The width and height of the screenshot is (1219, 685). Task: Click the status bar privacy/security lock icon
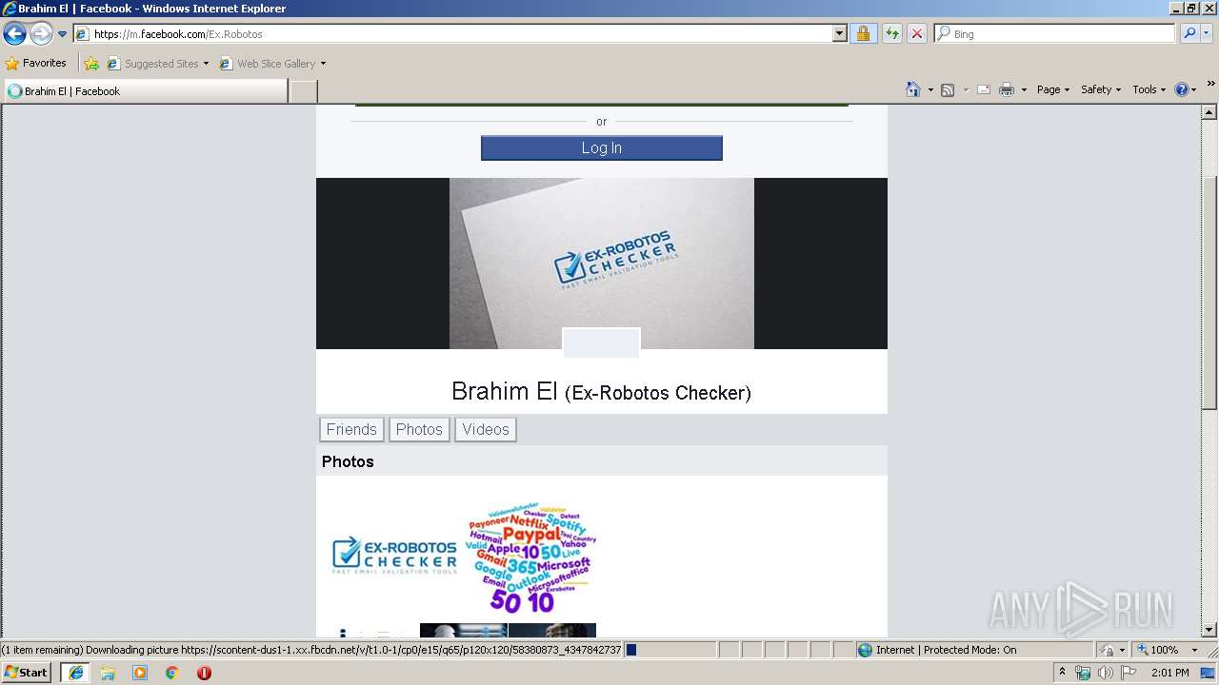coord(1108,650)
